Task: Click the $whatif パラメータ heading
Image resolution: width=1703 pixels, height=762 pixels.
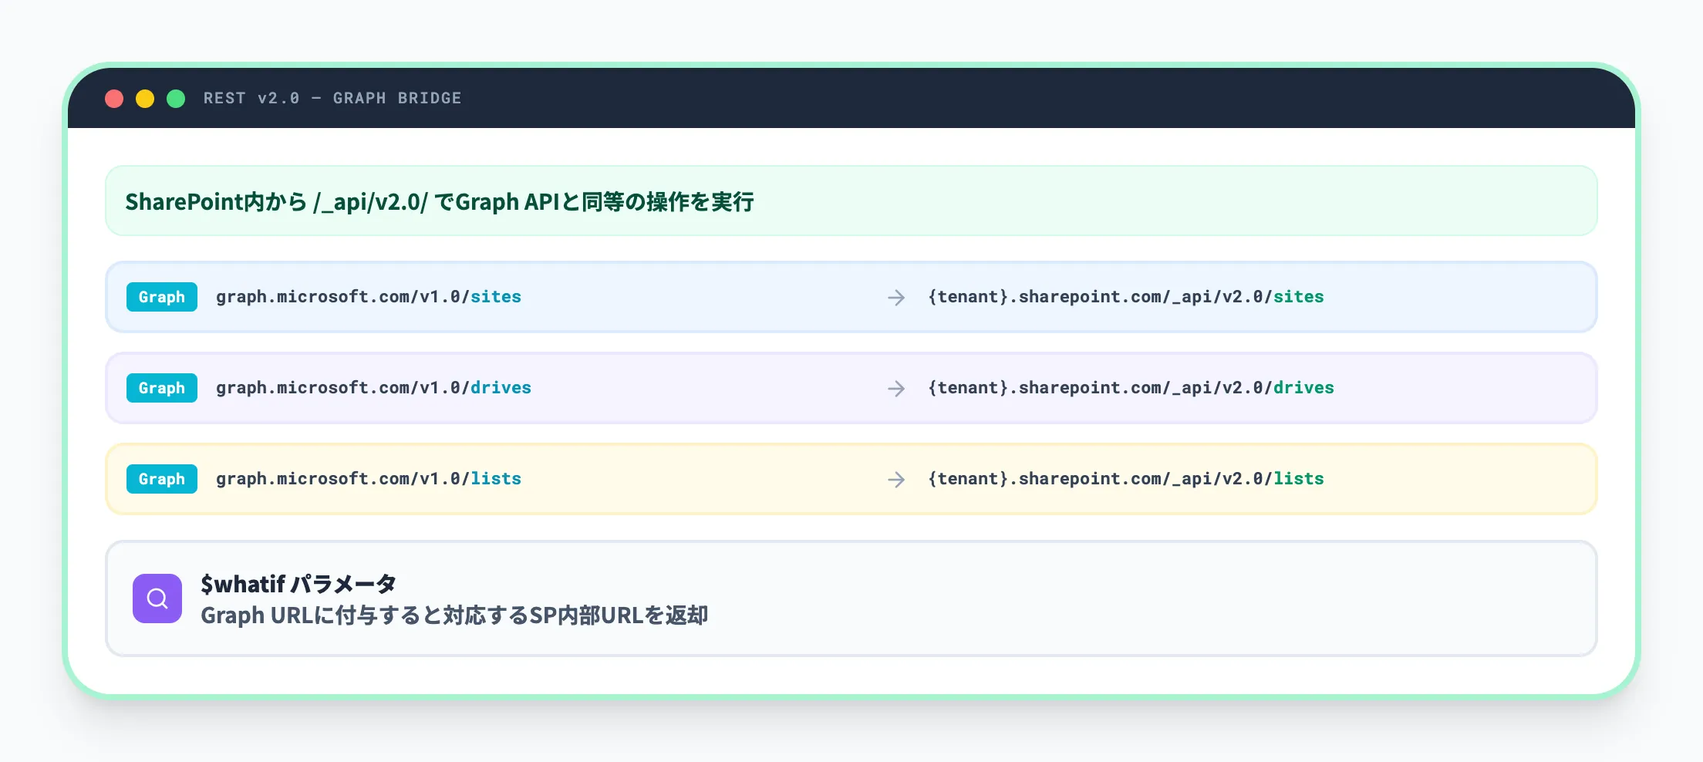Action: pos(298,584)
